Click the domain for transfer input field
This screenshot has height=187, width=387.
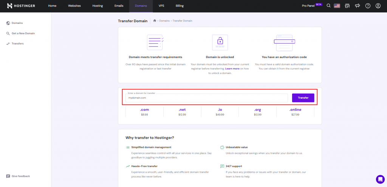[x=207, y=98]
